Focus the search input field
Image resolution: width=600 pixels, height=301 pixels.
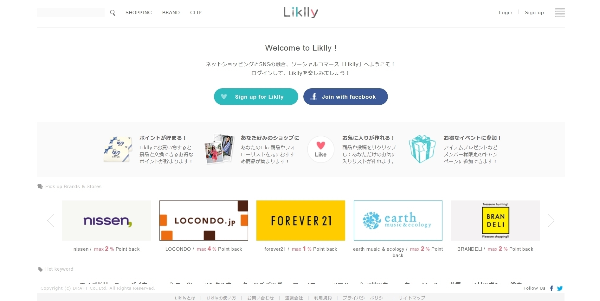[71, 12]
